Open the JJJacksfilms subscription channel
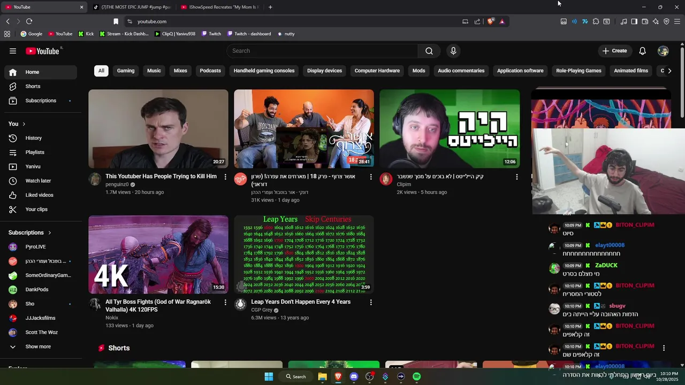685x385 pixels. point(41,318)
